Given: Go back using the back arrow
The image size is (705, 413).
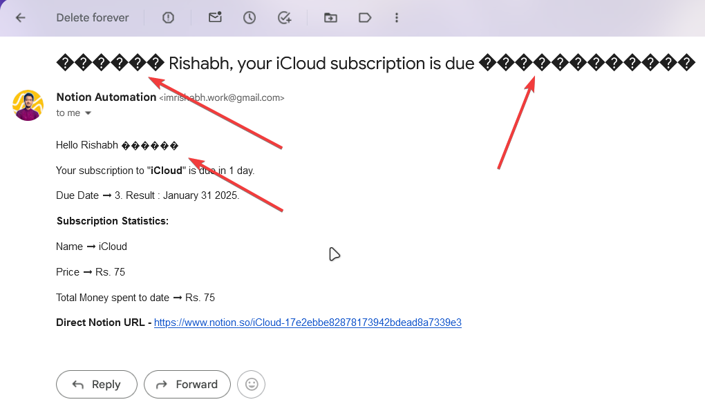Looking at the screenshot, I should click(21, 18).
